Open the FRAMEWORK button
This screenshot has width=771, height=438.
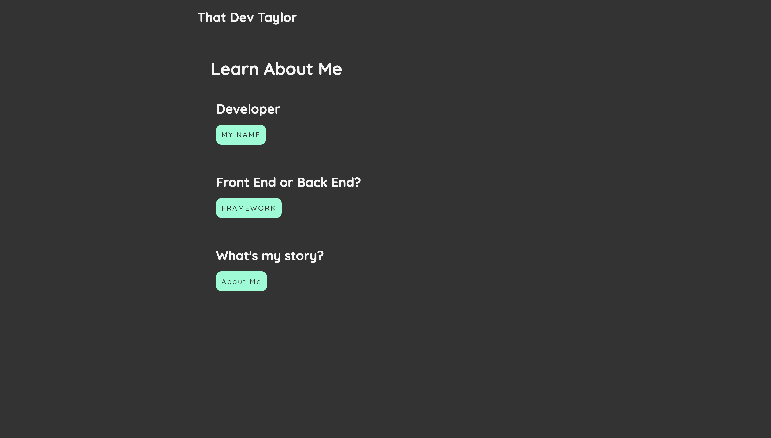tap(249, 208)
